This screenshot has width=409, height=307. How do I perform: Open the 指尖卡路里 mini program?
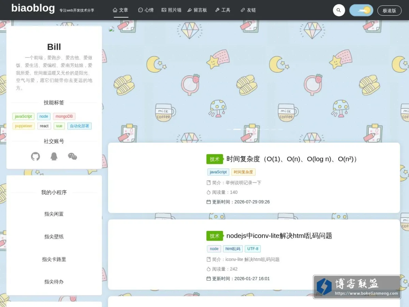pos(54,259)
